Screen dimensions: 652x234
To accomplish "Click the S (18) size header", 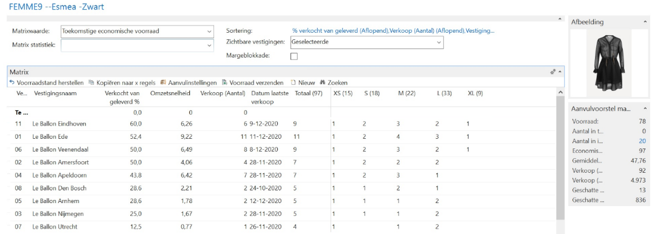I will (x=372, y=93).
